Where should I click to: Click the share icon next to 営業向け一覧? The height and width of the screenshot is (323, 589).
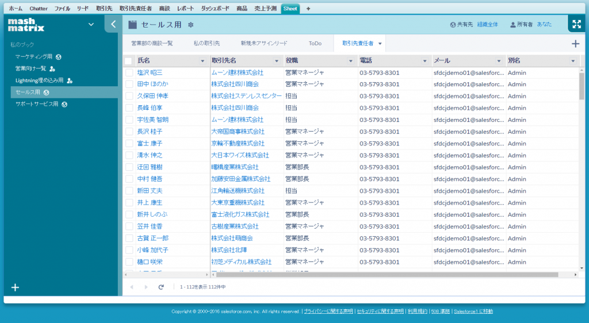[x=52, y=68]
